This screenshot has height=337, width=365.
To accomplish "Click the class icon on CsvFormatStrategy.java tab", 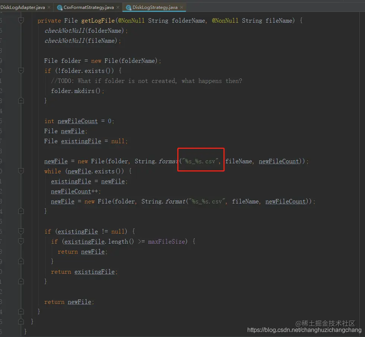I will [x=60, y=8].
